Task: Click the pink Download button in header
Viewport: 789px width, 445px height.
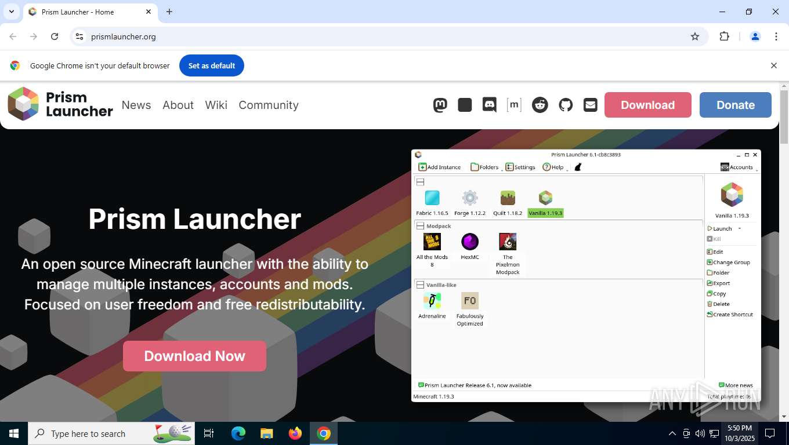Action: [648, 105]
